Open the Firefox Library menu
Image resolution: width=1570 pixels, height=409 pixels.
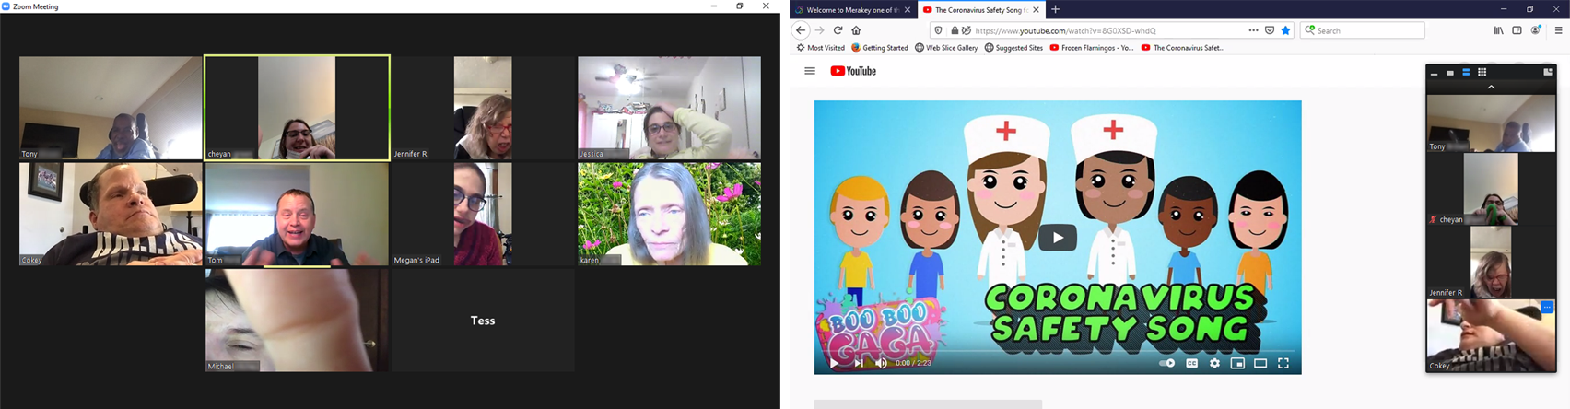(1499, 30)
